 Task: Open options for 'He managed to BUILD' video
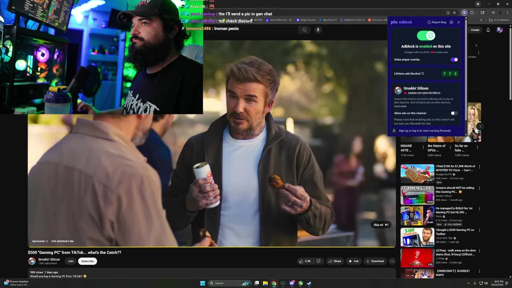[x=480, y=209]
